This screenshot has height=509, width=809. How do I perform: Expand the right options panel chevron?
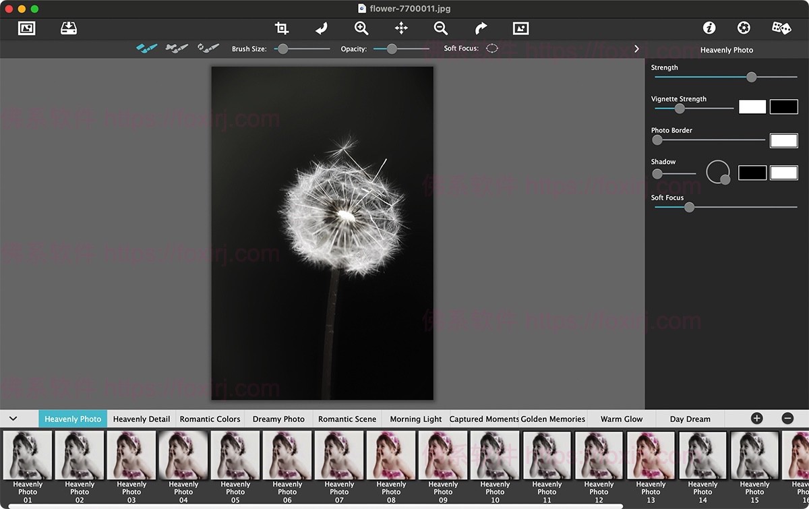coord(636,49)
